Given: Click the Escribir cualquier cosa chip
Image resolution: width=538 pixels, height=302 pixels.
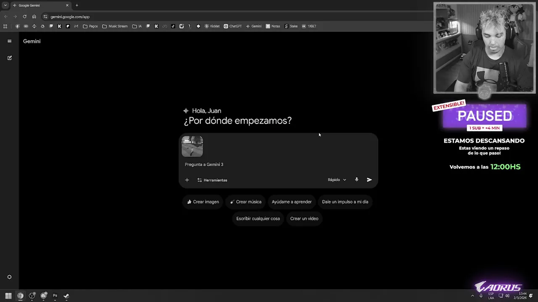Looking at the screenshot, I should pos(258,219).
